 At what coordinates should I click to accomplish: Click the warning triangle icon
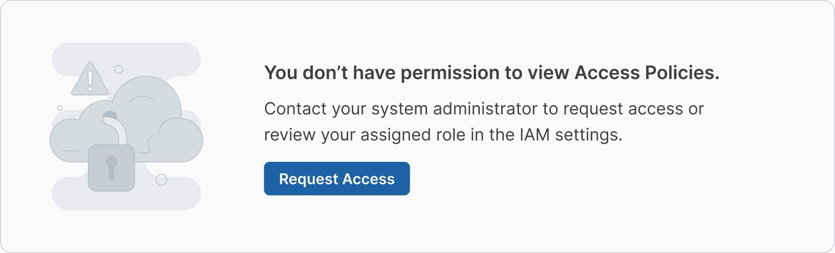(x=90, y=79)
